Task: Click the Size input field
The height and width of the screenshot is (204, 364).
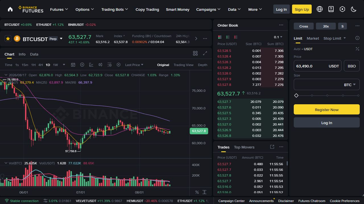Action: [x=327, y=85]
